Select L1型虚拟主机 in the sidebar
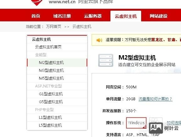Viewport: 181px width, 137px height. point(57,118)
